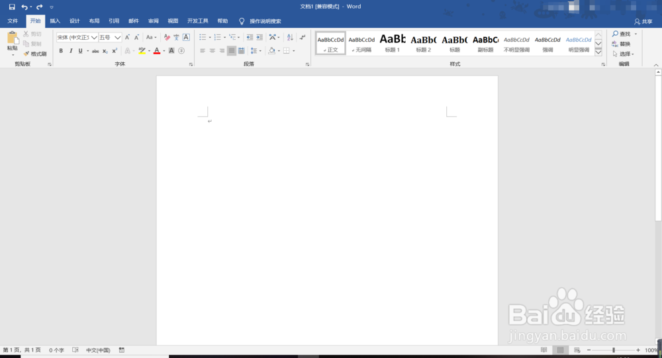Toggle Subscript formatting

[x=105, y=51]
